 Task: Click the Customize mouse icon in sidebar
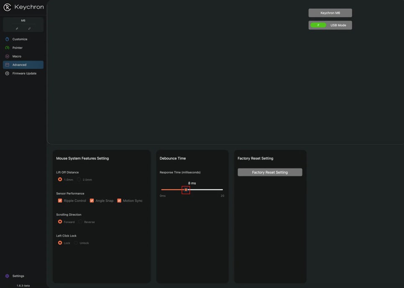click(x=7, y=39)
